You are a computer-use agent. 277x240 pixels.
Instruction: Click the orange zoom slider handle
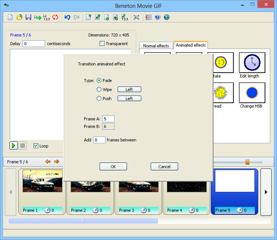tap(248, 162)
